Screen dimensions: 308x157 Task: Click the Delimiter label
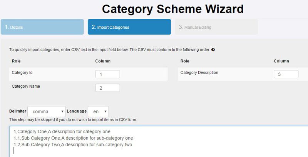click(18, 111)
